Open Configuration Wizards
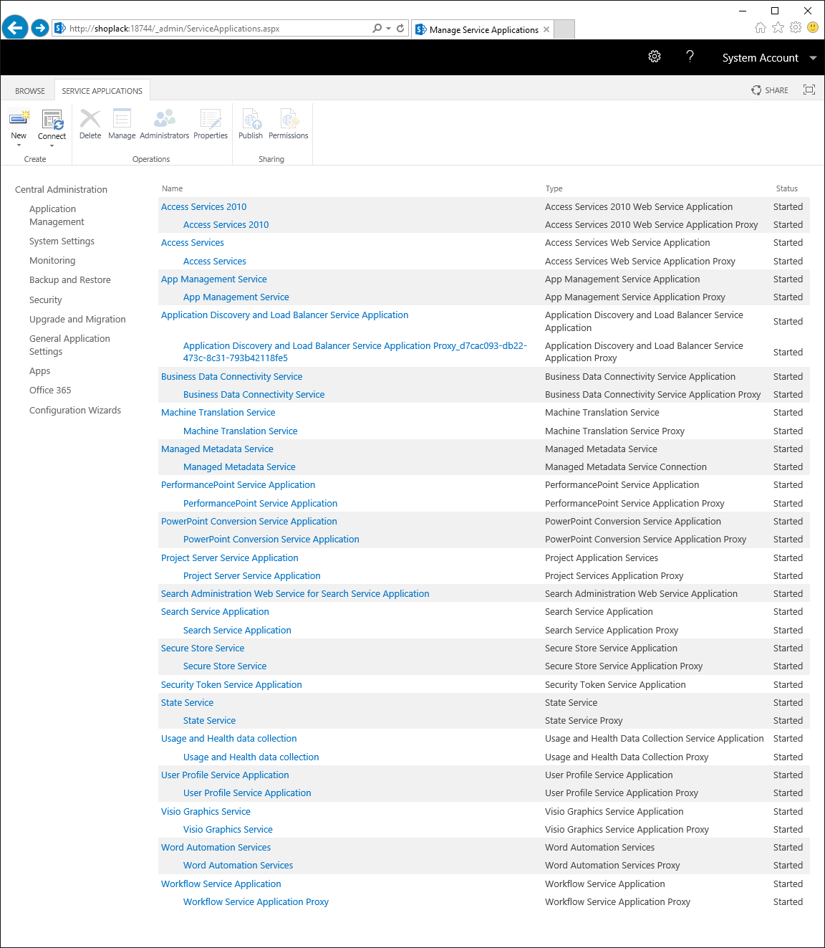825x948 pixels. pos(75,411)
